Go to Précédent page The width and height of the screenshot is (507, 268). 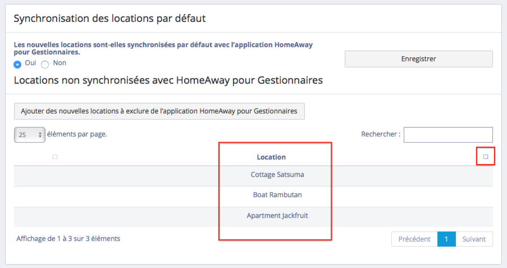point(414,239)
